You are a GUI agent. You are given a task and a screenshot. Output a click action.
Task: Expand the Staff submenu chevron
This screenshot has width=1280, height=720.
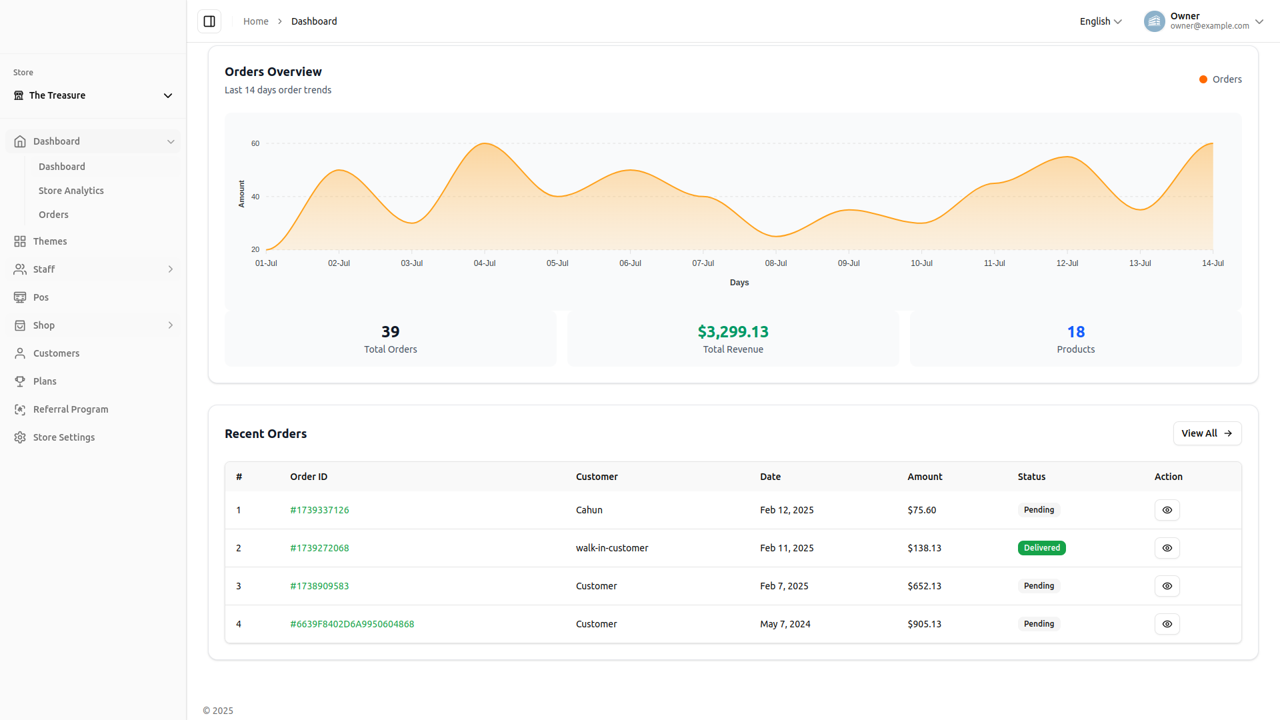tap(171, 269)
